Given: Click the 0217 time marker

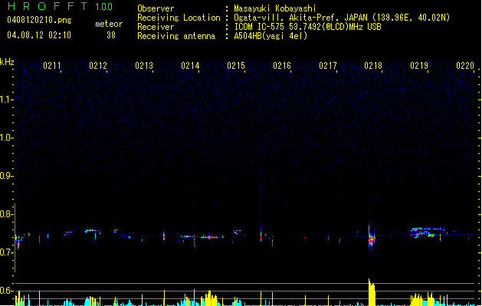Looking at the screenshot, I should point(328,66).
